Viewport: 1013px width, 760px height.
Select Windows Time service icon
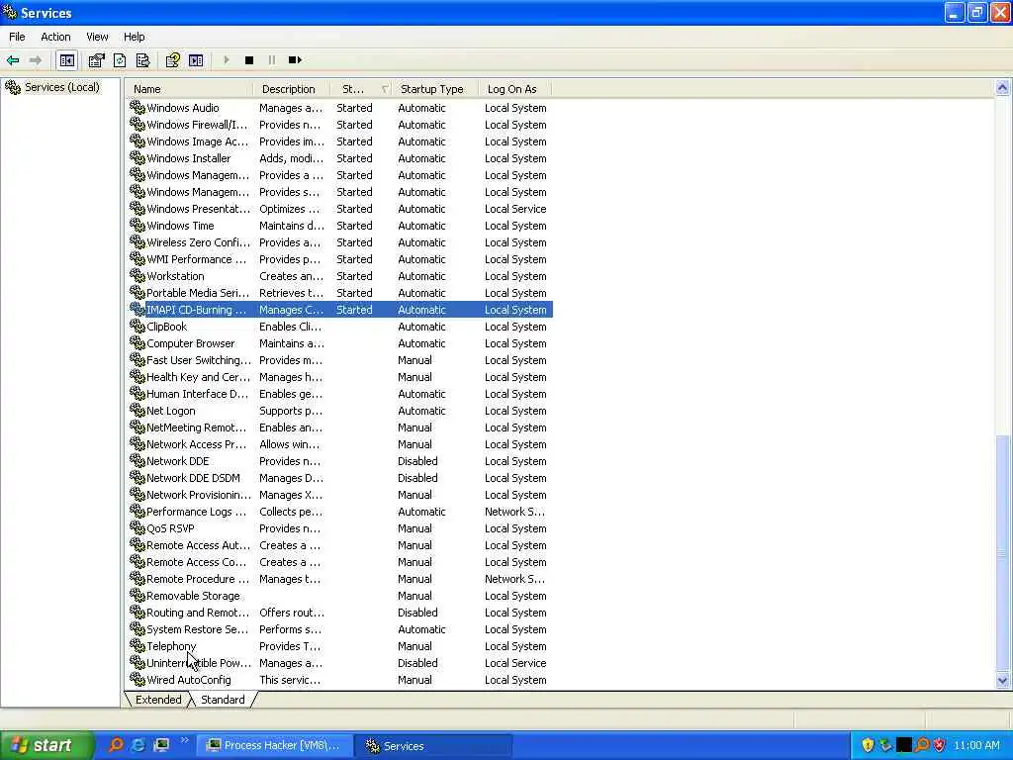point(137,225)
